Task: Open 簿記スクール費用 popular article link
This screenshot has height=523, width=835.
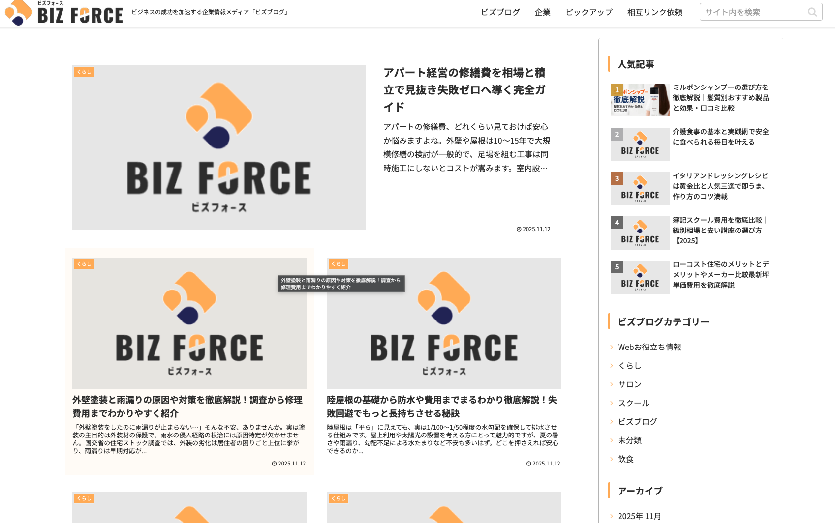Action: [719, 231]
